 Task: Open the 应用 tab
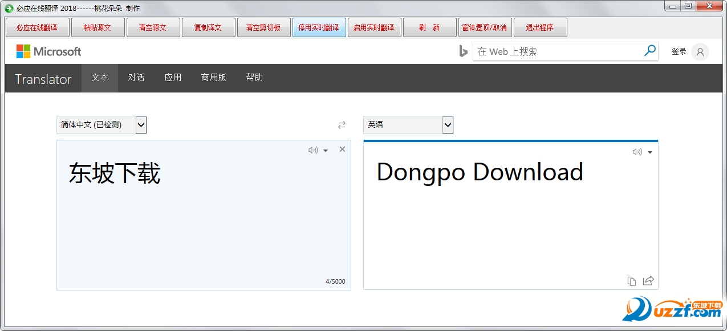tap(173, 78)
